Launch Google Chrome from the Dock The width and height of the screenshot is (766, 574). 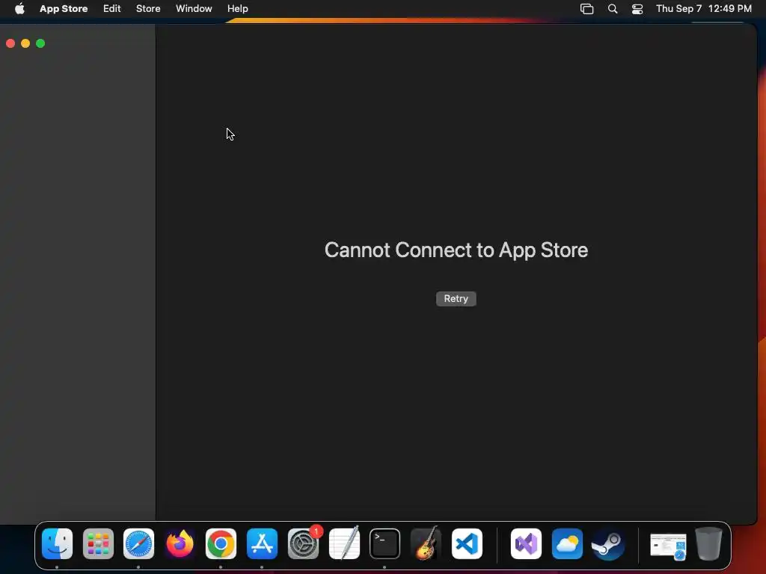[221, 544]
